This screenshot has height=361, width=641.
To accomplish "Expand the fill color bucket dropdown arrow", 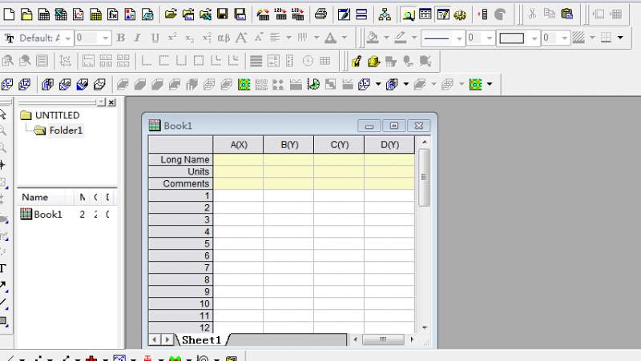I will tap(386, 38).
